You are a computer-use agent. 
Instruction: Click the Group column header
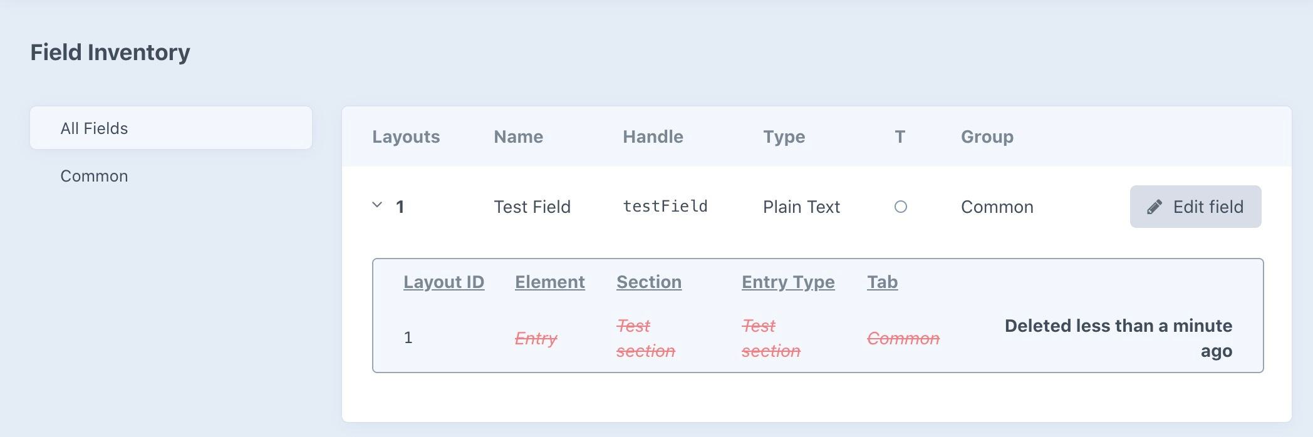pyautogui.click(x=986, y=136)
